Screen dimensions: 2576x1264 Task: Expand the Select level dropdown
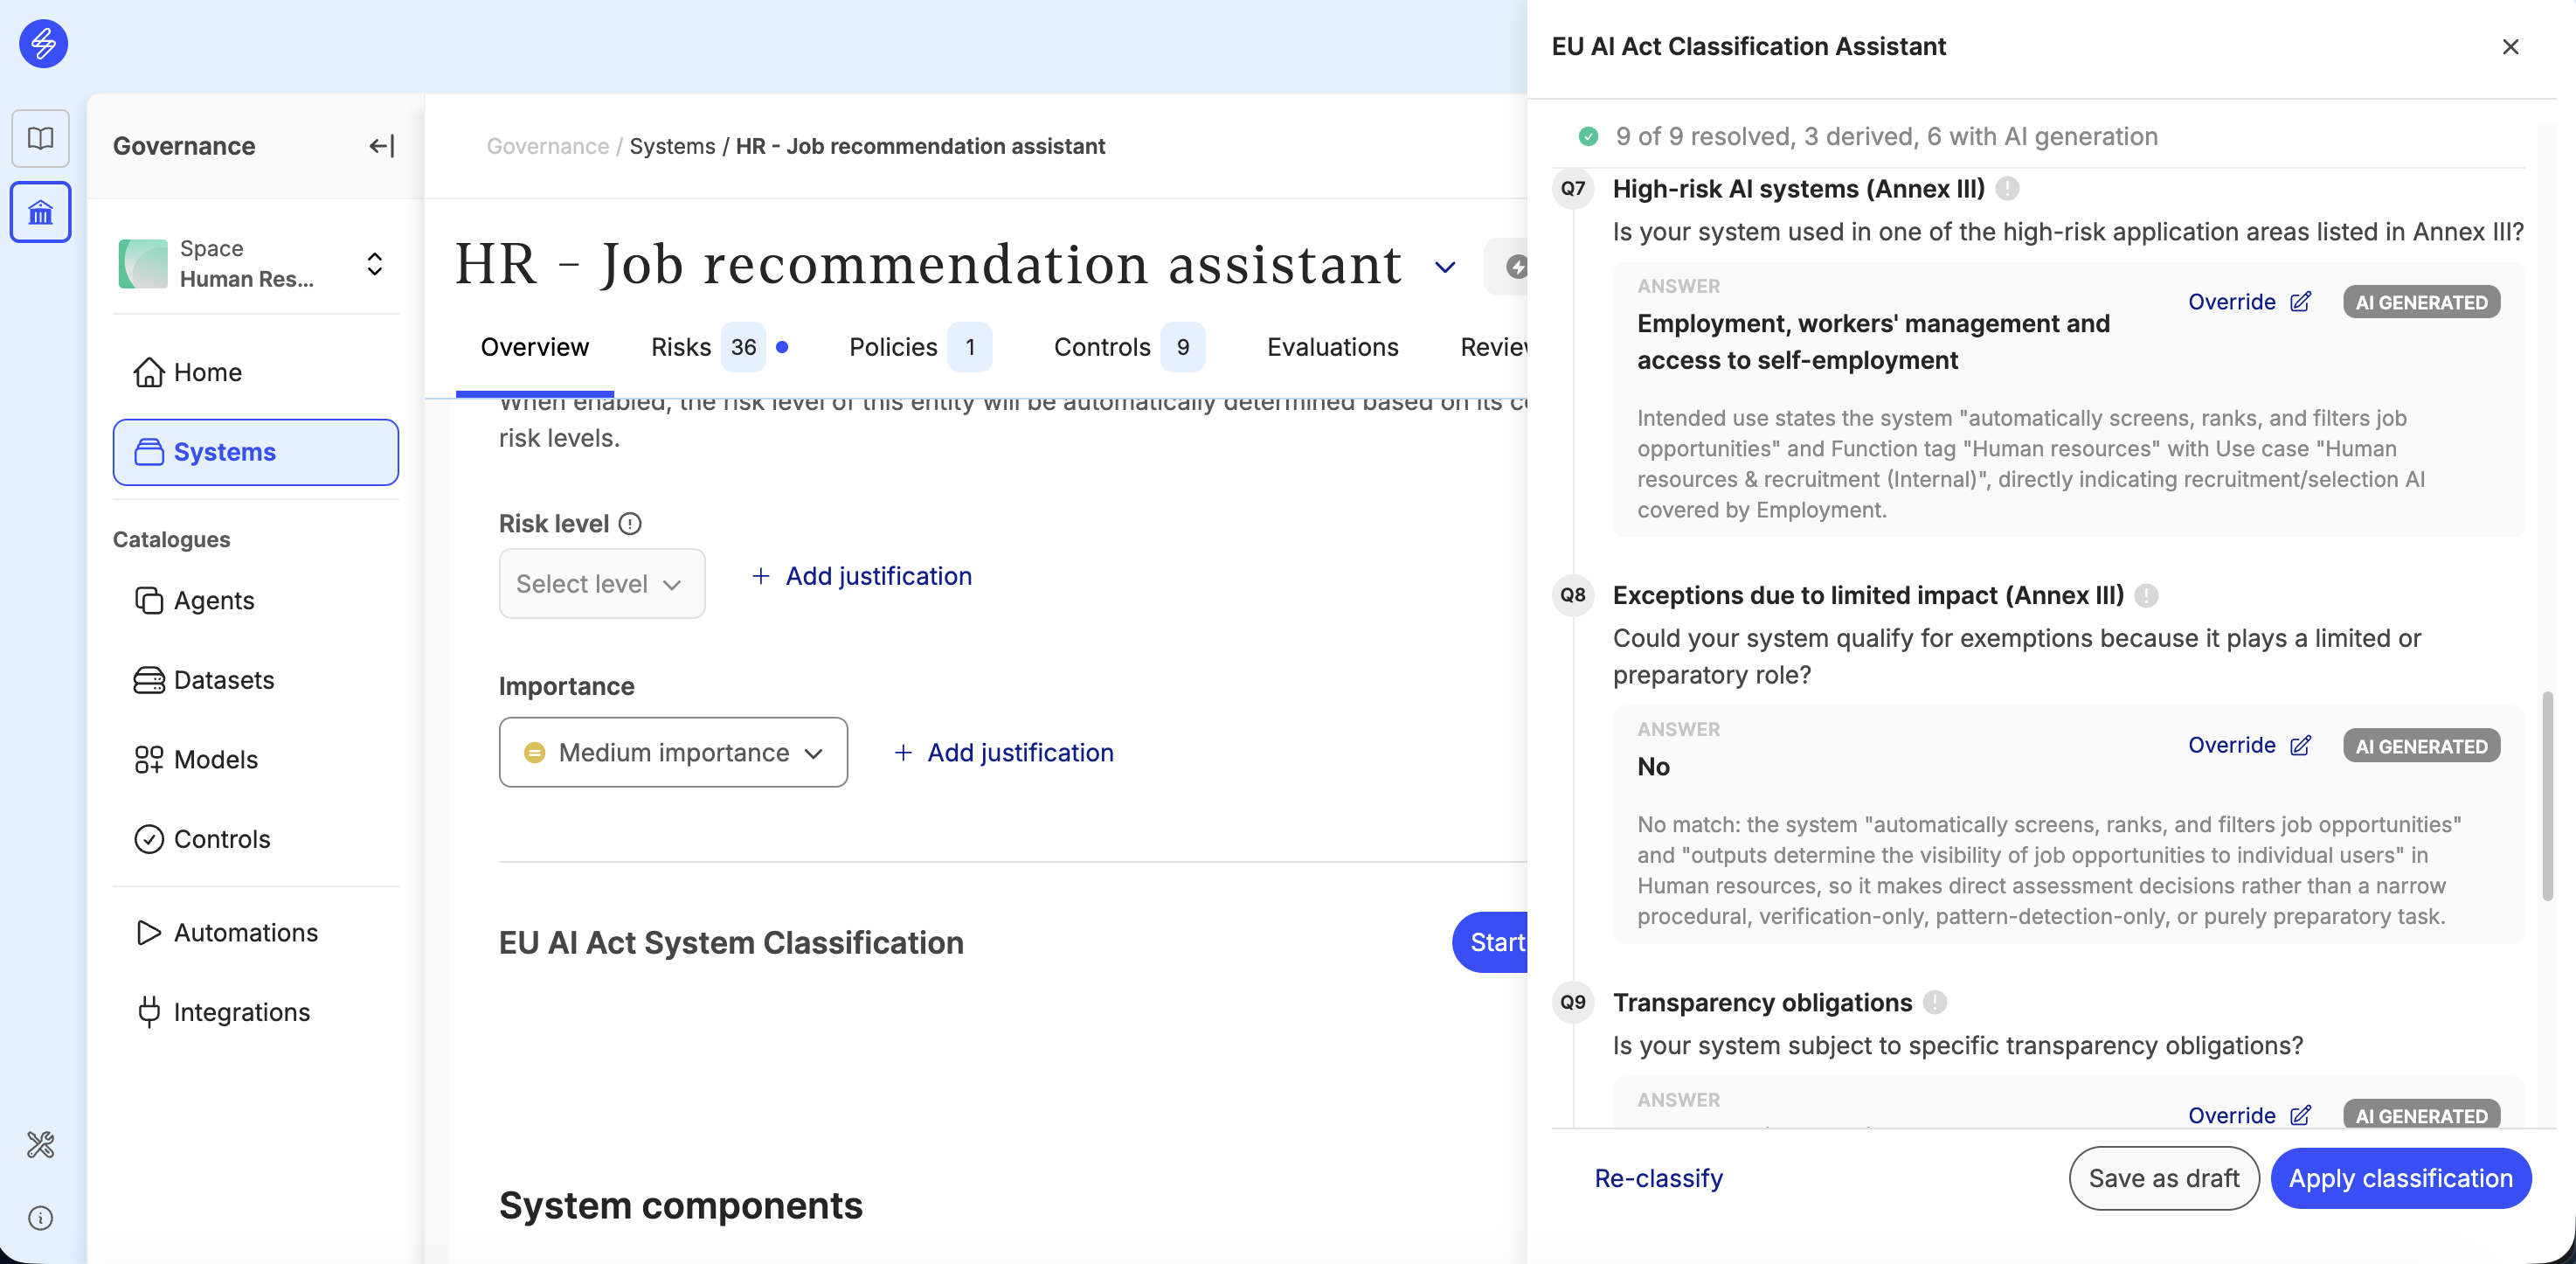pyautogui.click(x=602, y=584)
